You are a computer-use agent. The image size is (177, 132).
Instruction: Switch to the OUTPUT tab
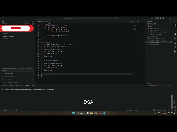coord(11,86)
